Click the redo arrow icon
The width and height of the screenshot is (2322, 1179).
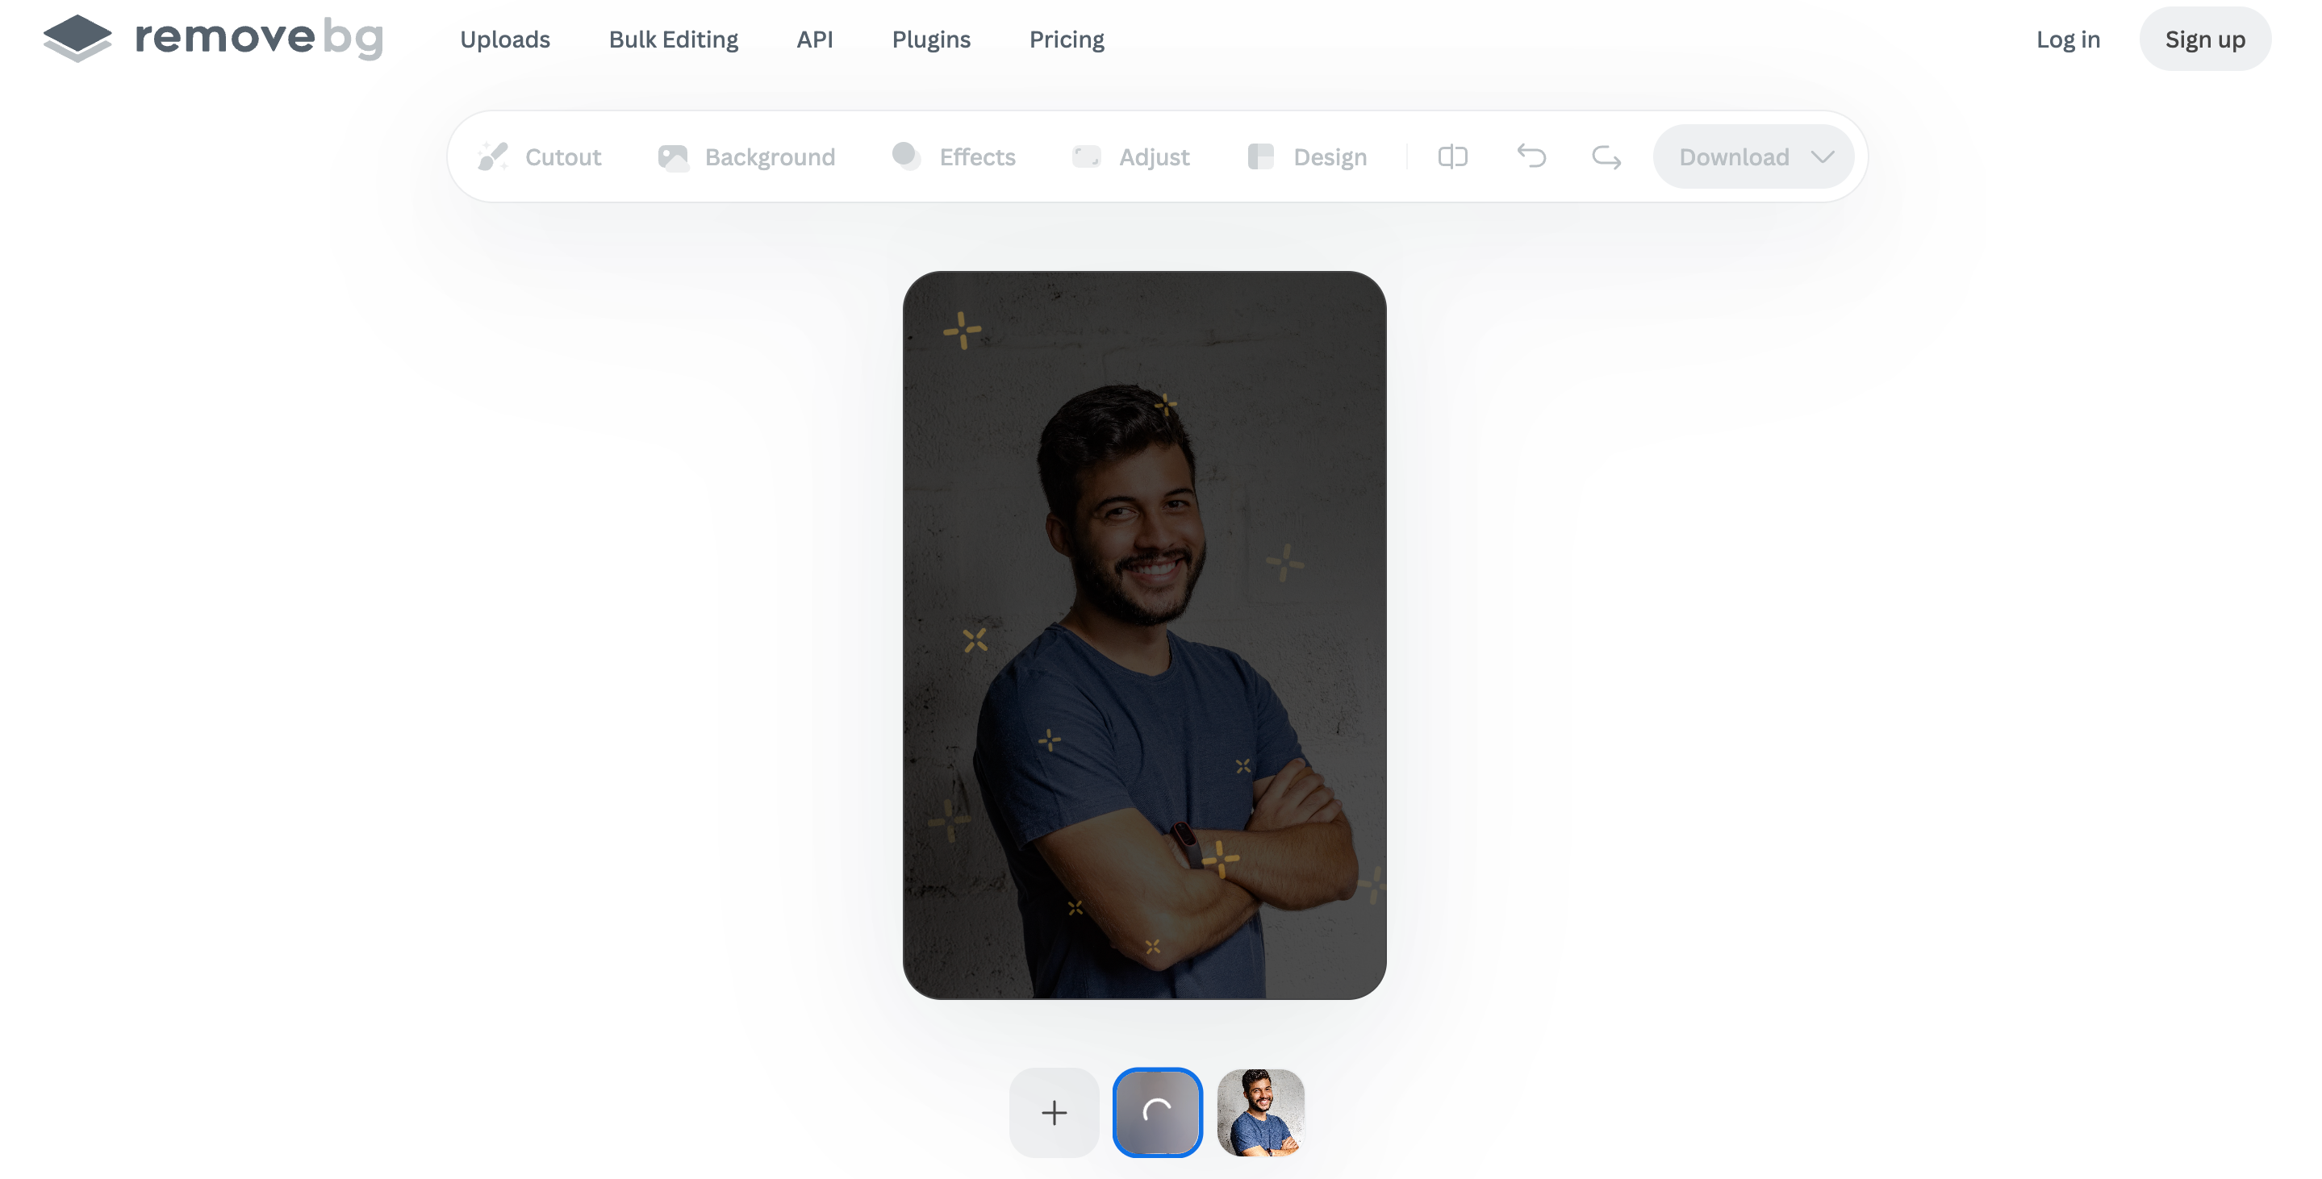point(1606,156)
